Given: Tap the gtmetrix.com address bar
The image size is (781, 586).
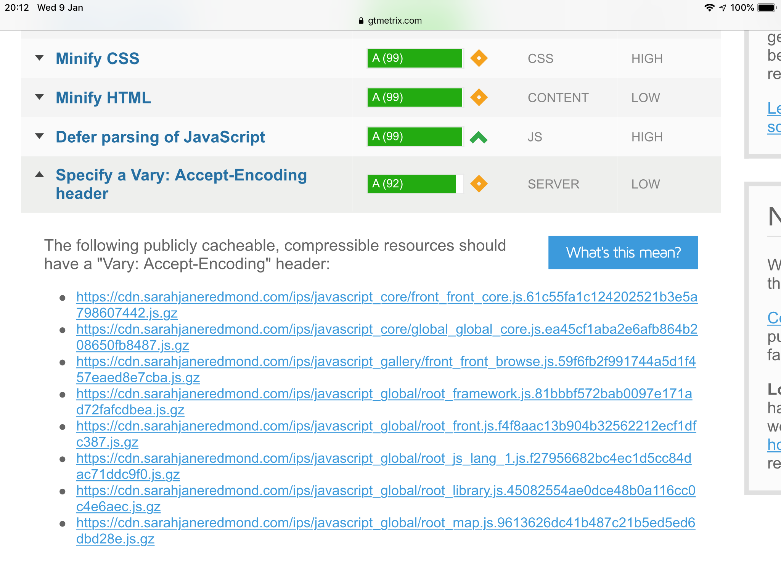Looking at the screenshot, I should point(394,21).
